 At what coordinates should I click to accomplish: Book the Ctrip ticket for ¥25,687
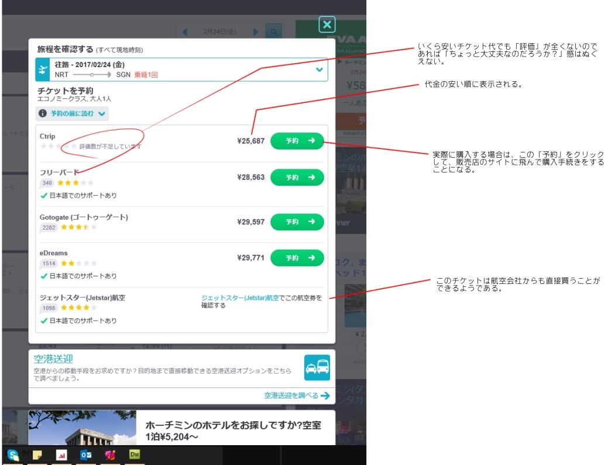(297, 141)
